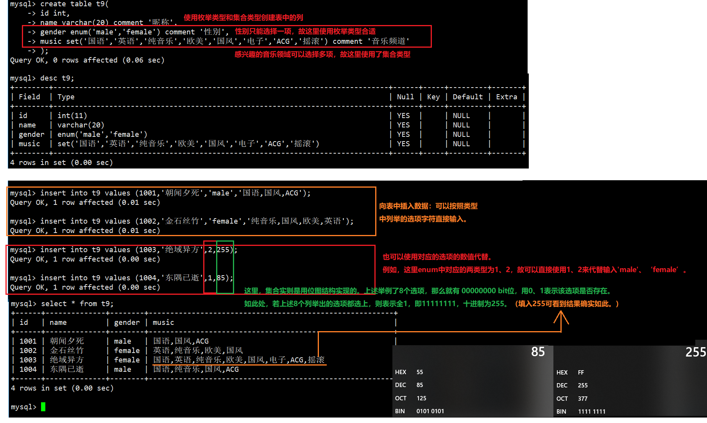
Task: Click the insert statement for id 1001
Action: pyautogui.click(x=161, y=193)
